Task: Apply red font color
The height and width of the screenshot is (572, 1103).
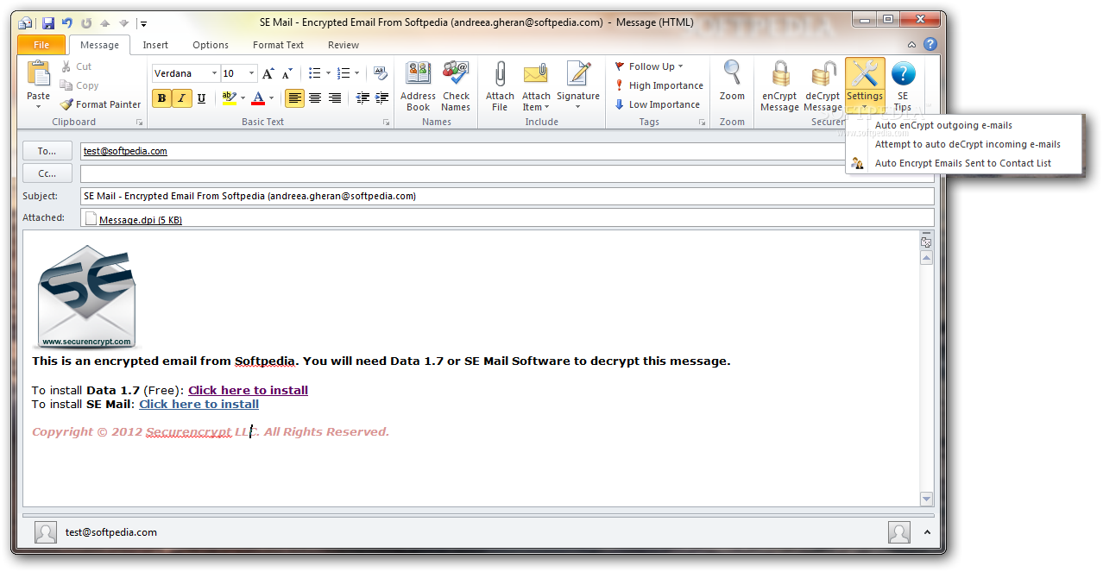Action: (258, 98)
